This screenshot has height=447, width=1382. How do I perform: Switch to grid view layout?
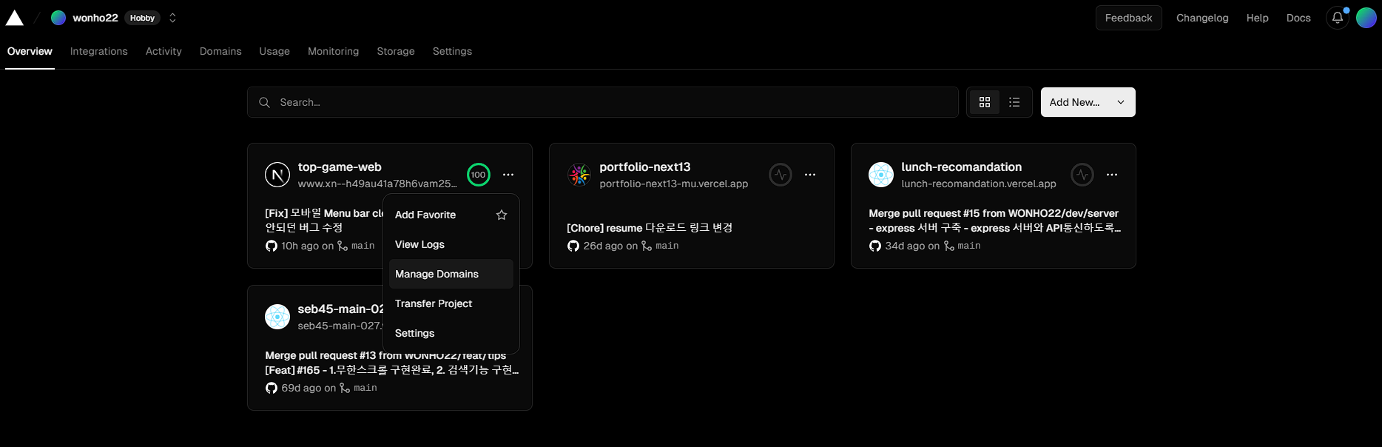click(x=985, y=102)
